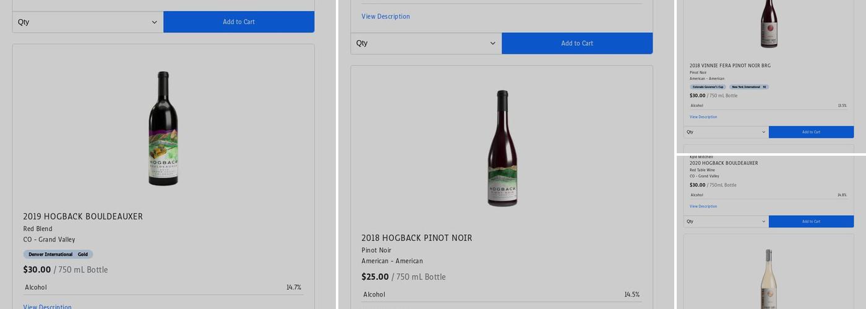Image resolution: width=866 pixels, height=309 pixels.
Task: Open Qty dropdown for 2020 Hogback Bouldeauxer
Action: [x=726, y=222]
